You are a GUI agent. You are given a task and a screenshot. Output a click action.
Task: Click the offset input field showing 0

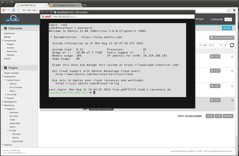click(x=215, y=45)
